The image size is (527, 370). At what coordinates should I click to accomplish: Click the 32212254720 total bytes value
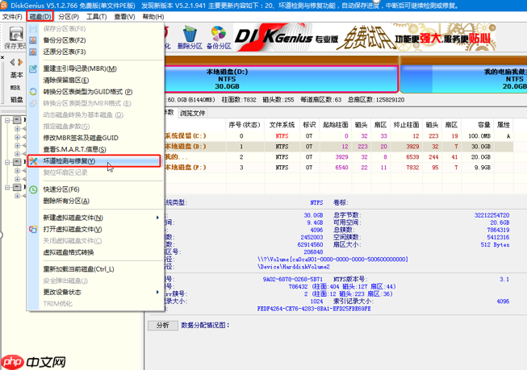tap(491, 215)
